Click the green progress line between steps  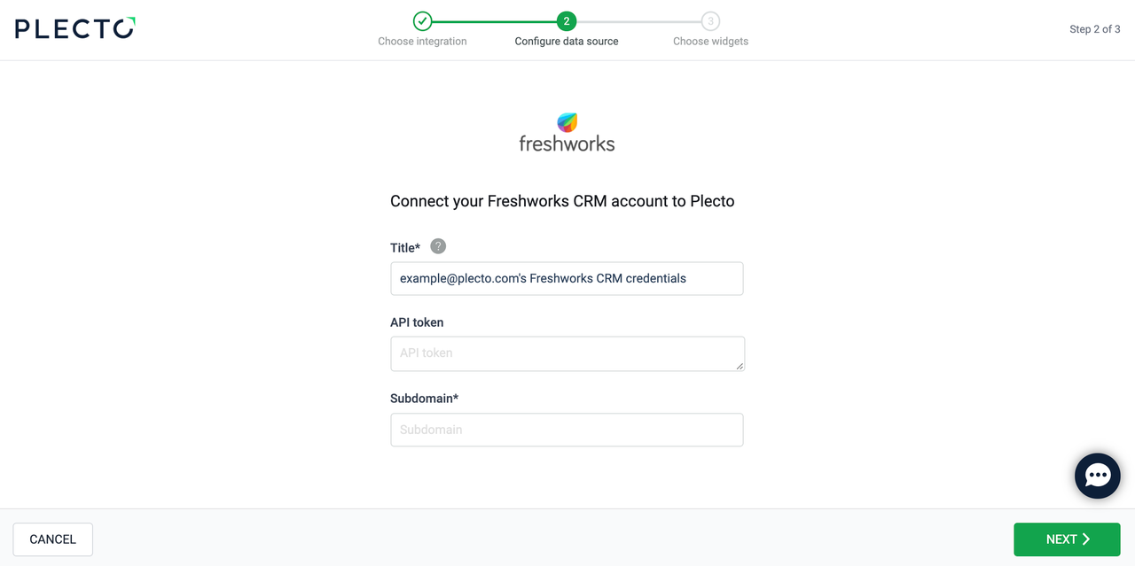click(x=494, y=21)
